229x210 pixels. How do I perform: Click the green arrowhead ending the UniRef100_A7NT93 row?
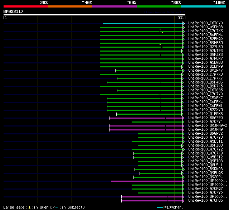click(182, 51)
